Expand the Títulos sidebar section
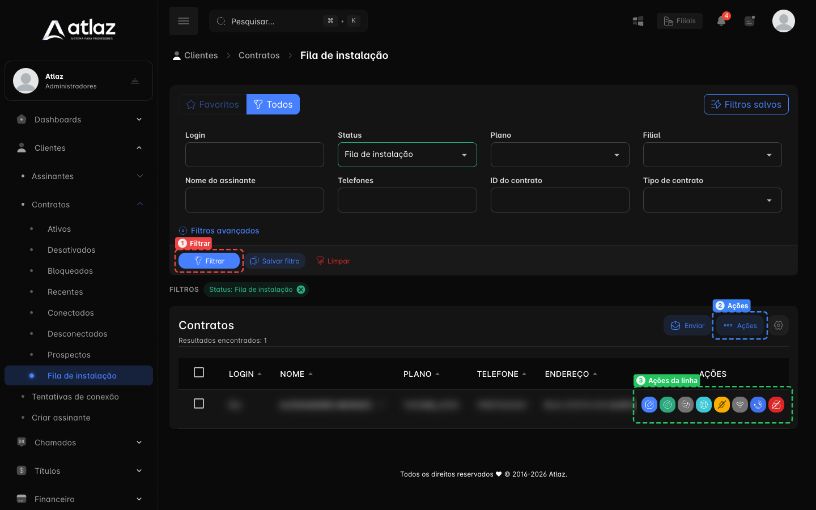Screen dimensions: 816x510 pos(79,471)
